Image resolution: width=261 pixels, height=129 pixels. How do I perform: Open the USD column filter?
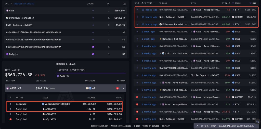[x=250, y=3]
